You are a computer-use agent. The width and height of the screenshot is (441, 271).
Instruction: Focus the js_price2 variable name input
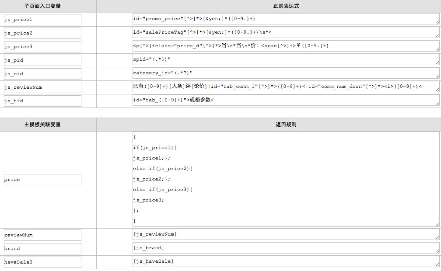pos(42,33)
